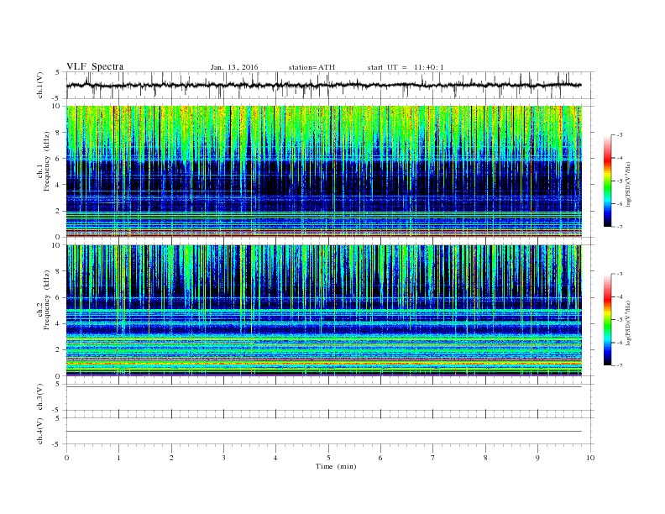
Task: Click the 'station=ATH' label
Action: [312, 67]
